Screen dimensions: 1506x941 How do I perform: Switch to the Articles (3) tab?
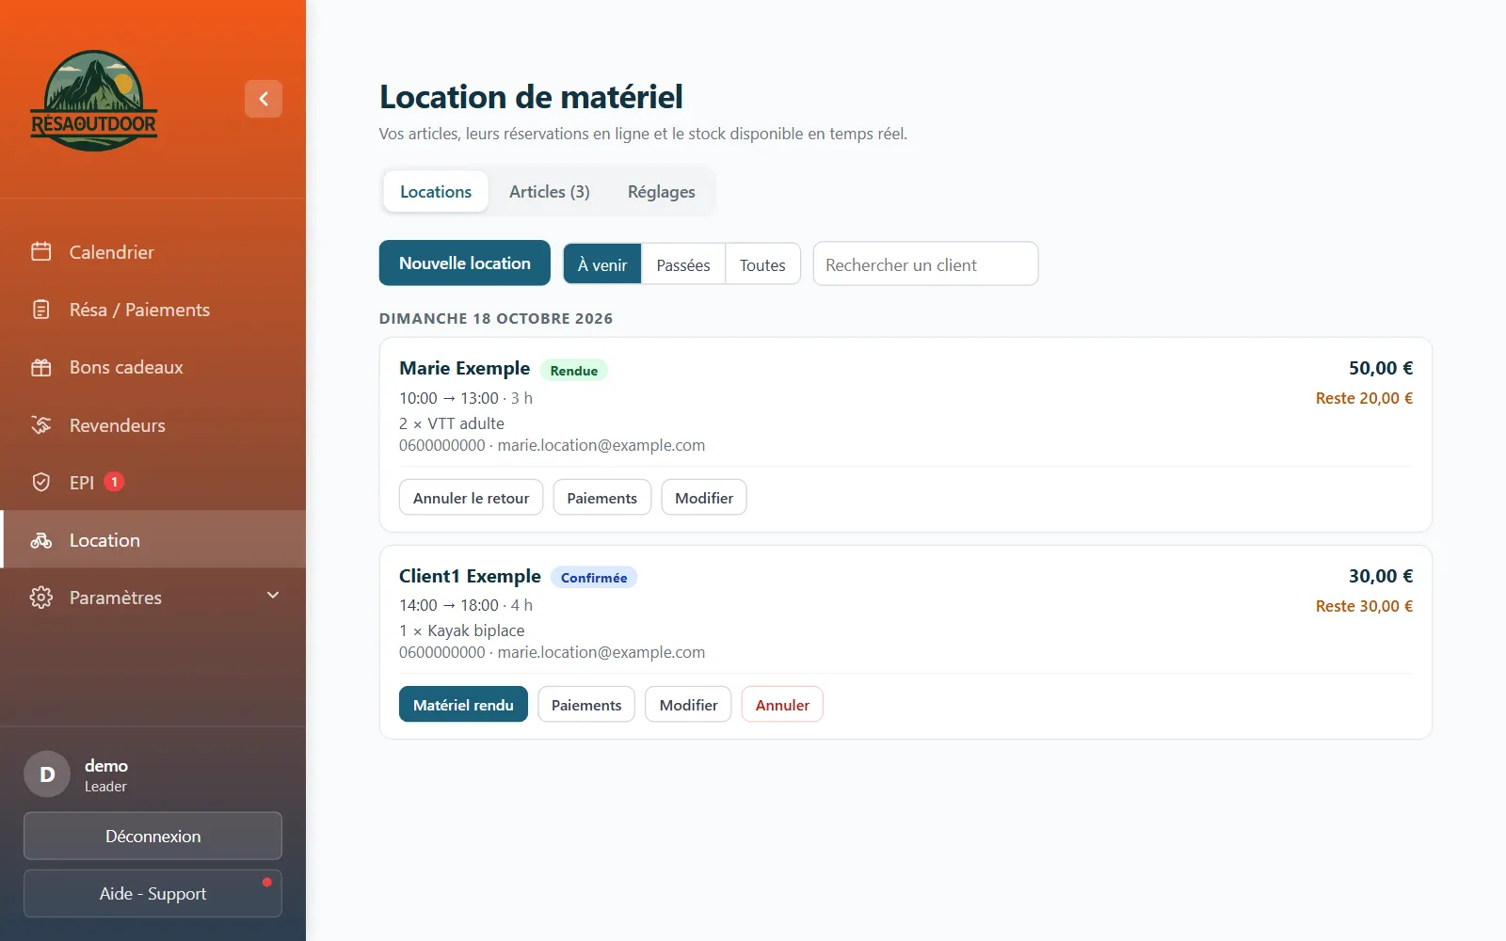click(550, 192)
